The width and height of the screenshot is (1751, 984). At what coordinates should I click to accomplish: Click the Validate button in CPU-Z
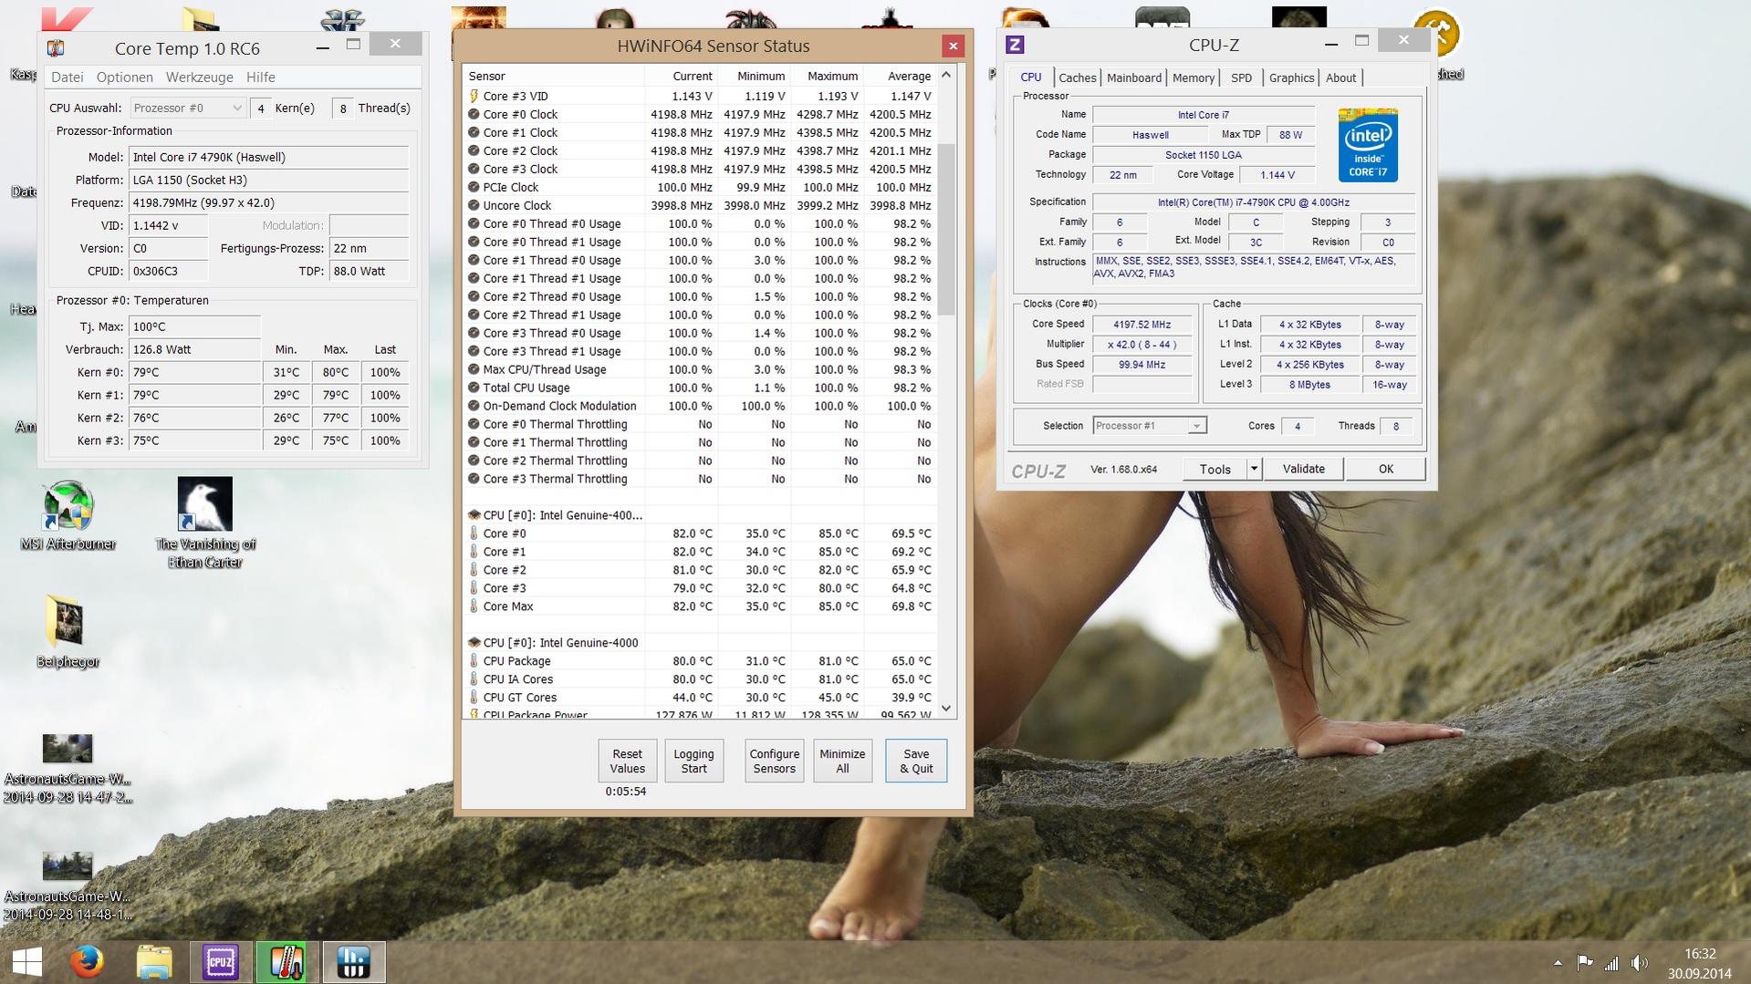pos(1303,469)
